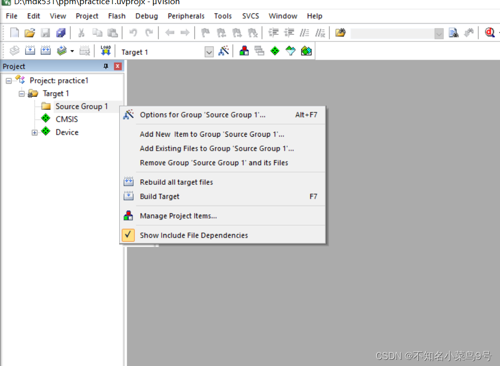Open the Target 1 dropdown list

point(209,52)
